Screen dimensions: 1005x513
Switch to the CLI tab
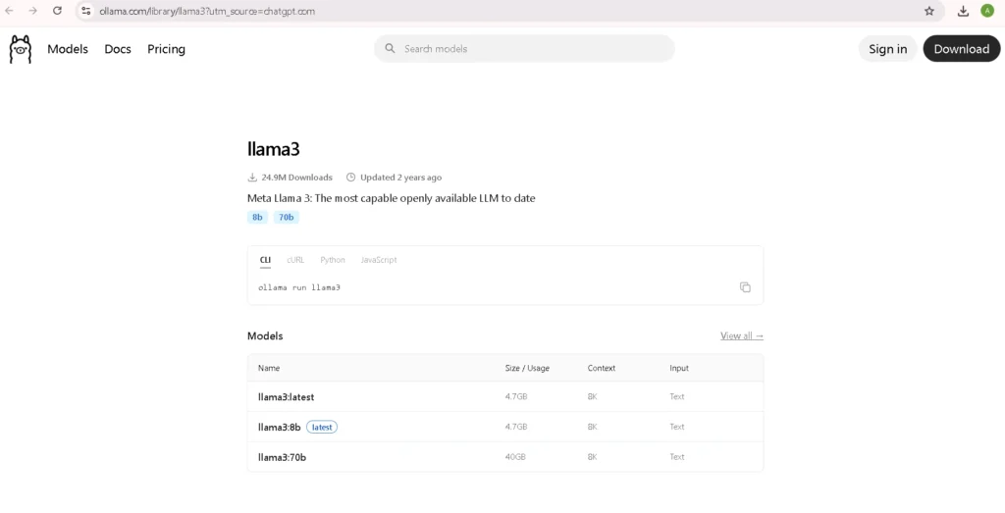coord(265,260)
